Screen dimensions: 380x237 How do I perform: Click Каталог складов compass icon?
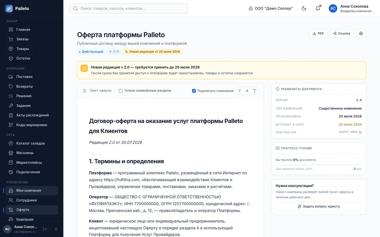pos(11,143)
